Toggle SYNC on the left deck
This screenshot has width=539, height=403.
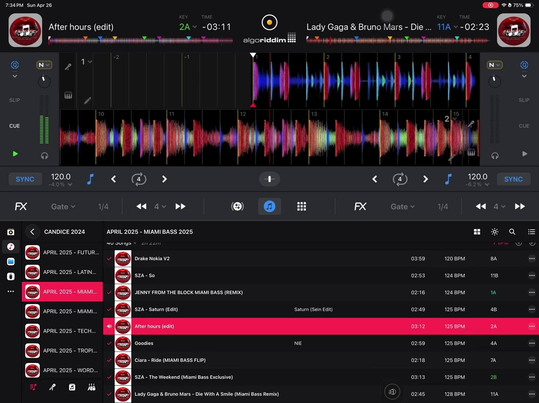point(25,179)
